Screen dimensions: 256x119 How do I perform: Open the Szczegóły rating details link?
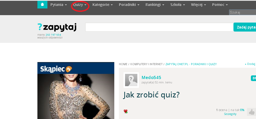coord(230,114)
